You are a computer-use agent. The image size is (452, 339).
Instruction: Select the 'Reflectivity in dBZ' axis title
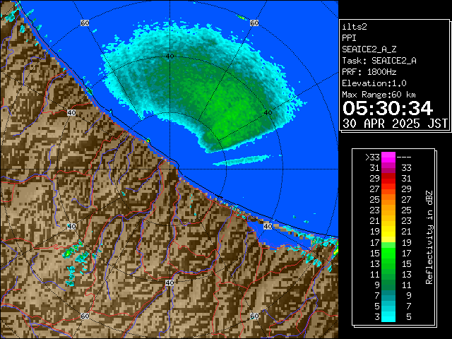click(x=429, y=237)
